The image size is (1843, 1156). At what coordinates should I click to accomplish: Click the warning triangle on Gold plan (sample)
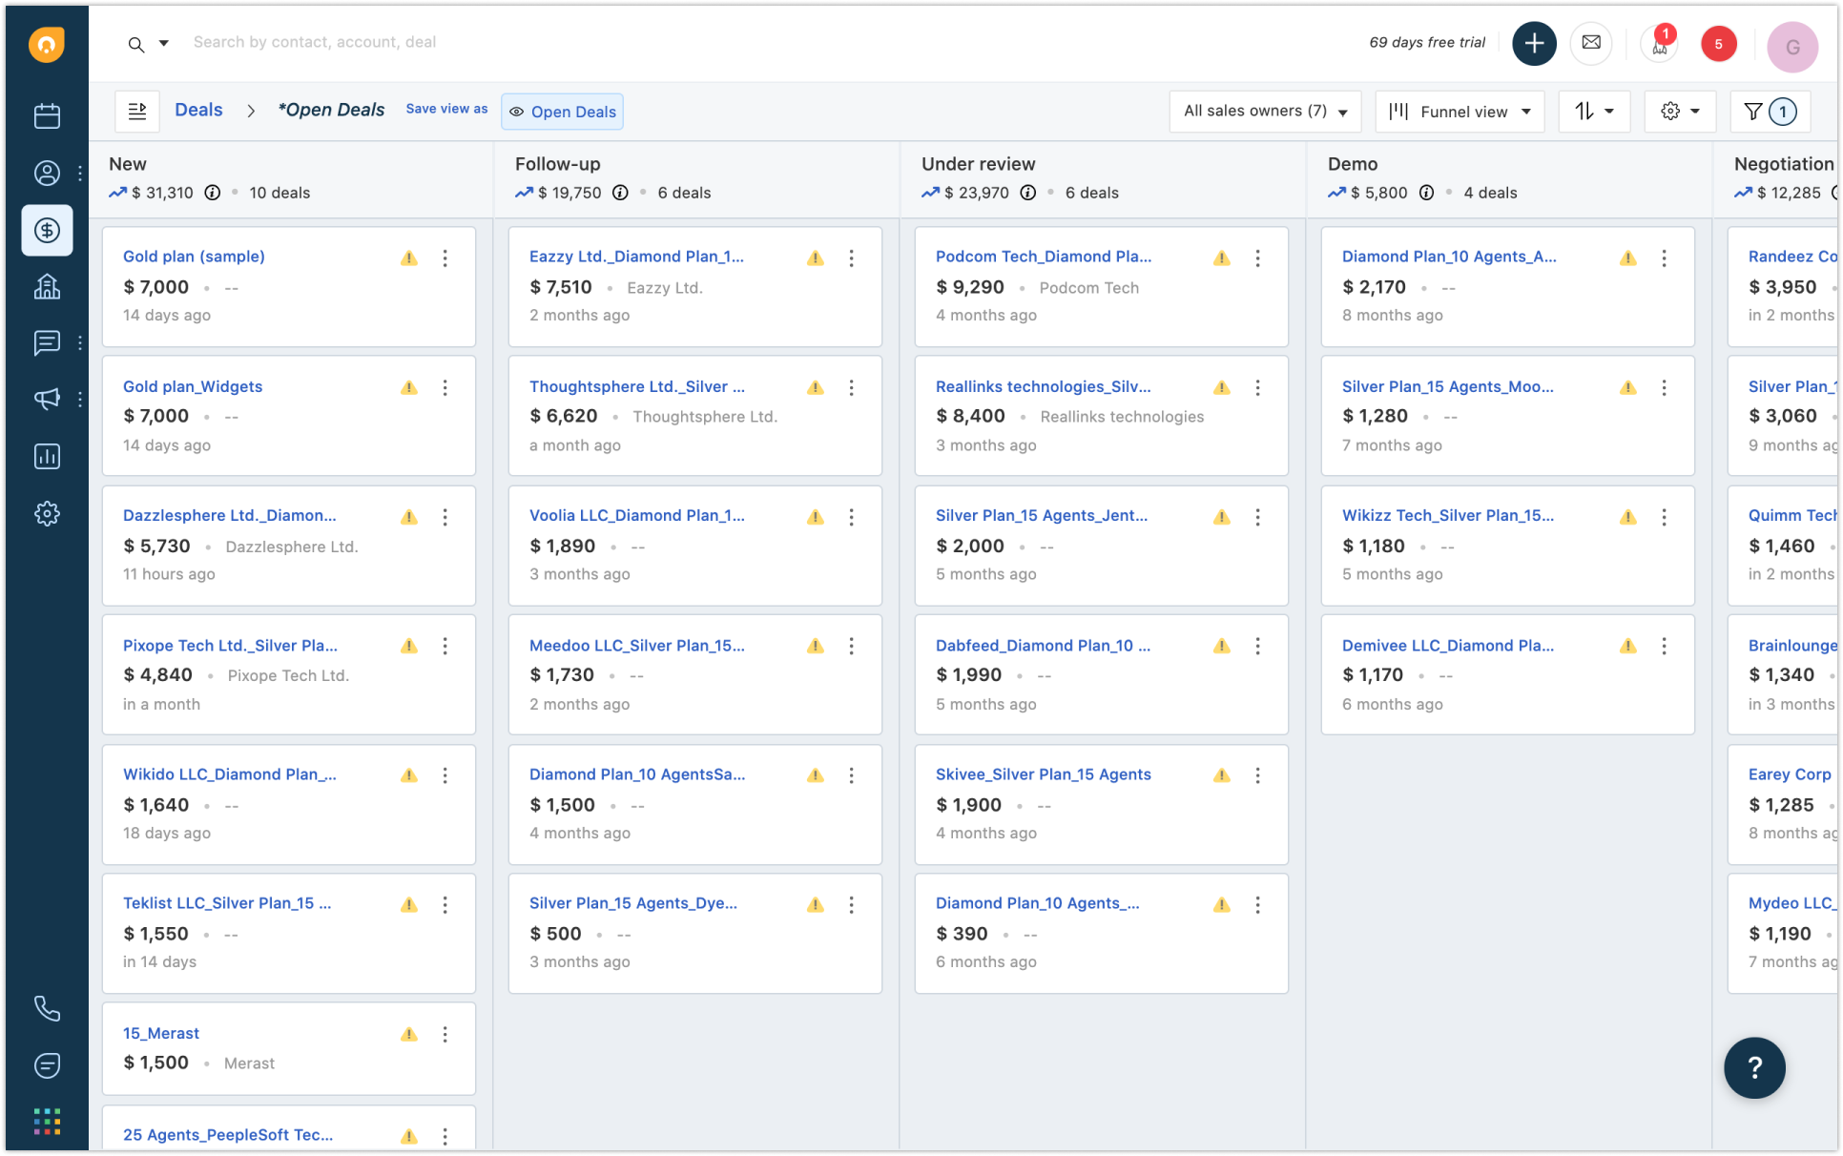pos(408,258)
